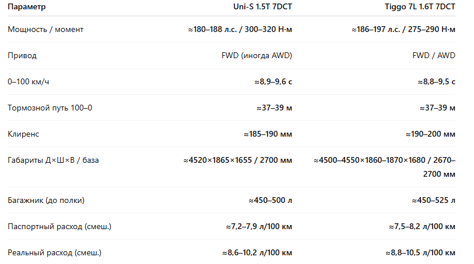Image resolution: width=474 pixels, height=264 pixels.
Task: Select the ≈8,6–10,2 л/100 км value
Action: (257, 253)
